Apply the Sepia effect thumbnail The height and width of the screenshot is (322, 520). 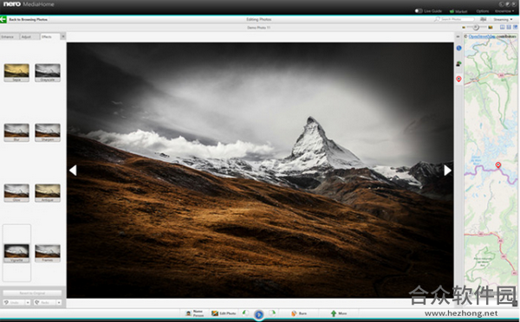16,73
